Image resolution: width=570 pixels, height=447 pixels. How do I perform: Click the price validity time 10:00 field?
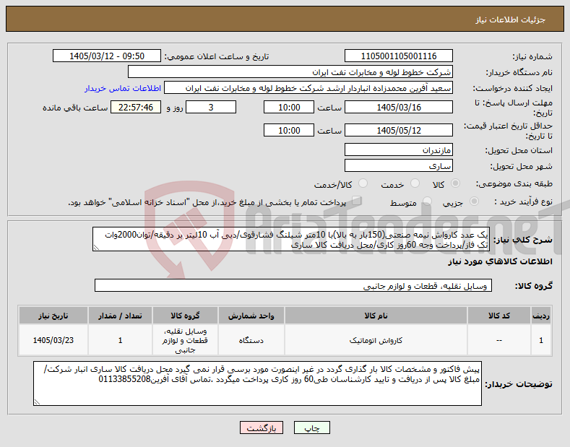289,130
